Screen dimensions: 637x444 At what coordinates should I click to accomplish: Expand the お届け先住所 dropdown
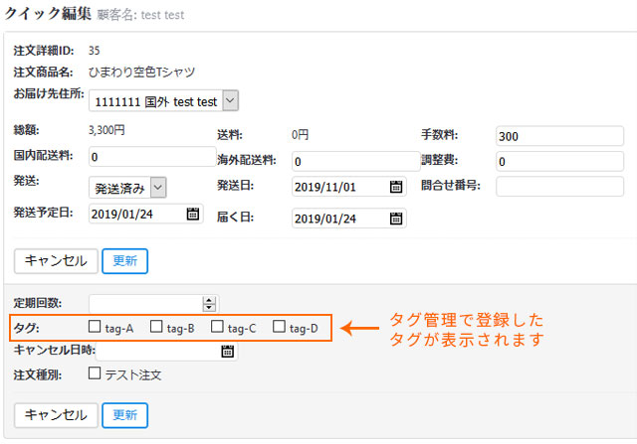click(x=230, y=100)
